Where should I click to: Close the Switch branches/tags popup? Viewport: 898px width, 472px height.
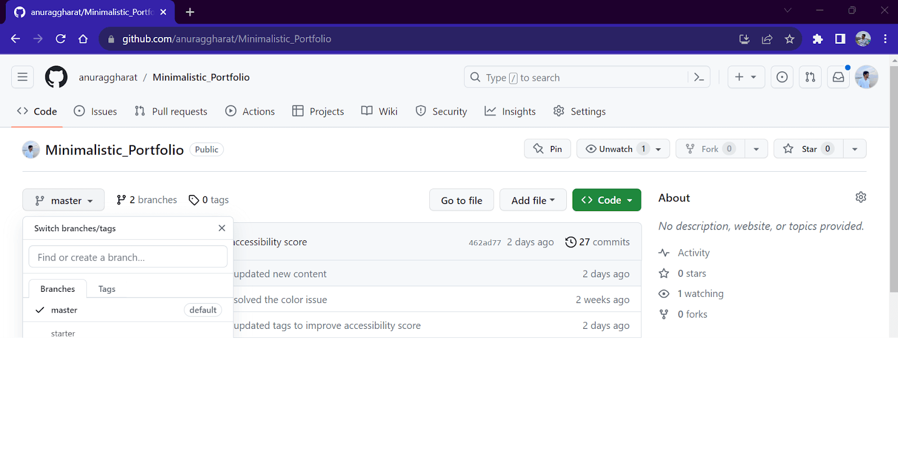click(x=222, y=228)
